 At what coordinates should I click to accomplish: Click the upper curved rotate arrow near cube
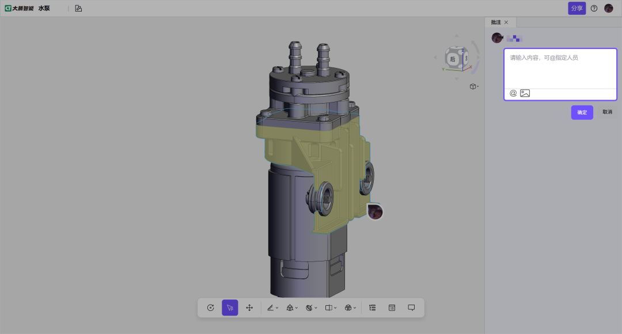476,47
